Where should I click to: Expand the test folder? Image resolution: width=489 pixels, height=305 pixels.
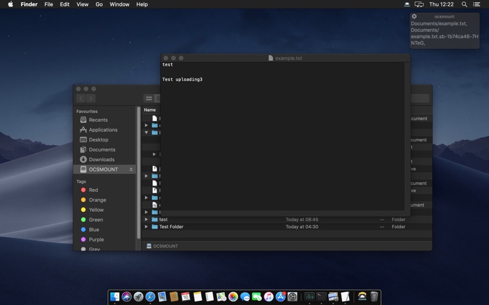(146, 220)
